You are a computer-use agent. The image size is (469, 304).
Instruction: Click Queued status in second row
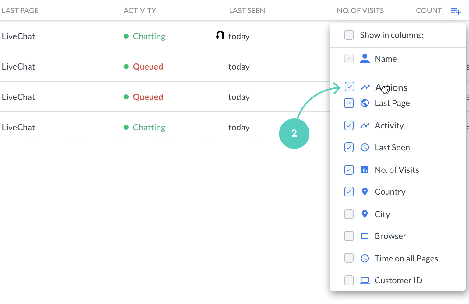[x=148, y=67]
